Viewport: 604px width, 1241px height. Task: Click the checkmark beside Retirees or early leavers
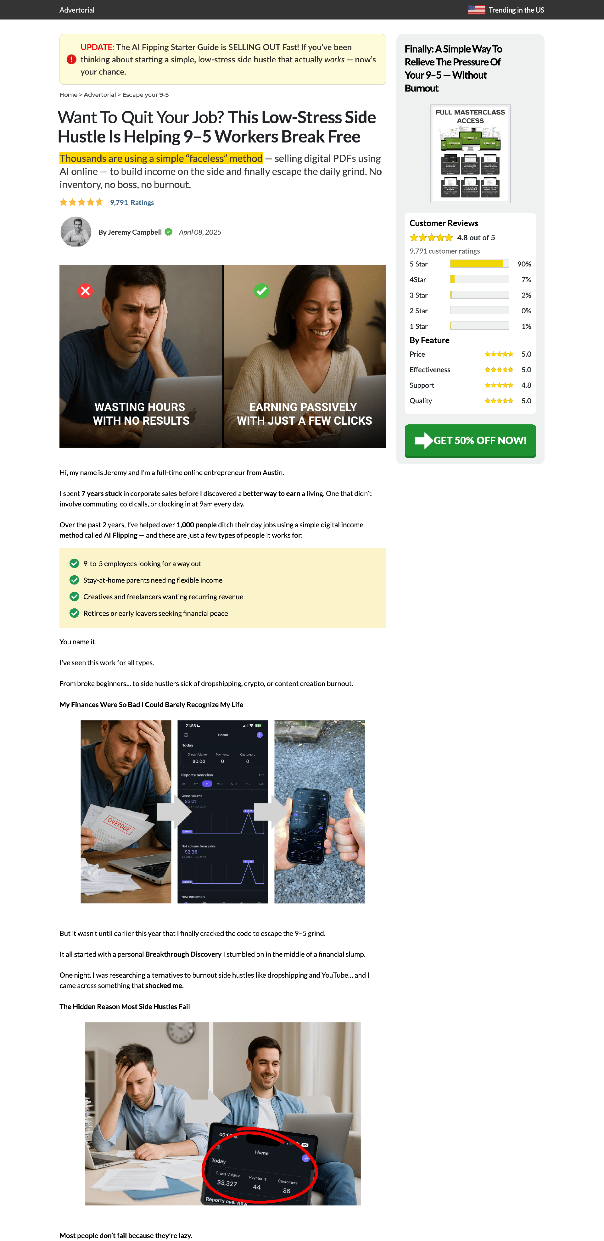[74, 613]
